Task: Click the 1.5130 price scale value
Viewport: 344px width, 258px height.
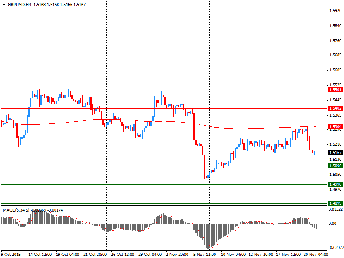Action: (336, 160)
